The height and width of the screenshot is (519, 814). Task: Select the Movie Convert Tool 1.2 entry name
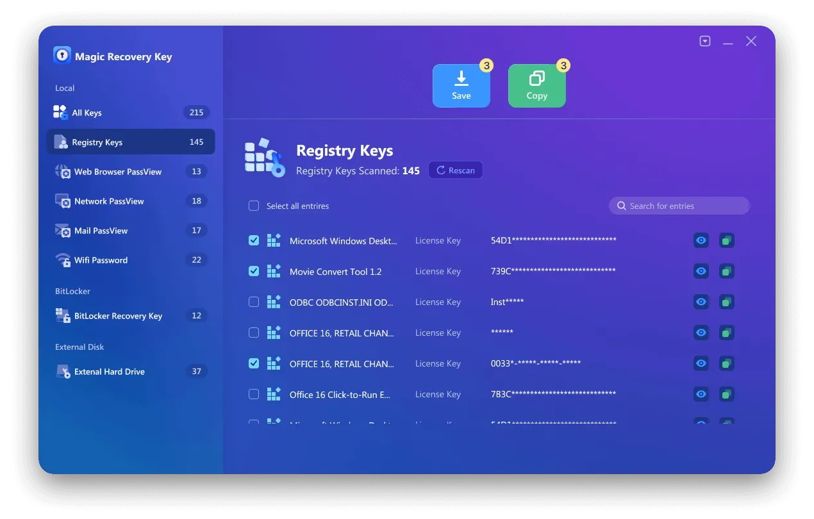(x=335, y=272)
